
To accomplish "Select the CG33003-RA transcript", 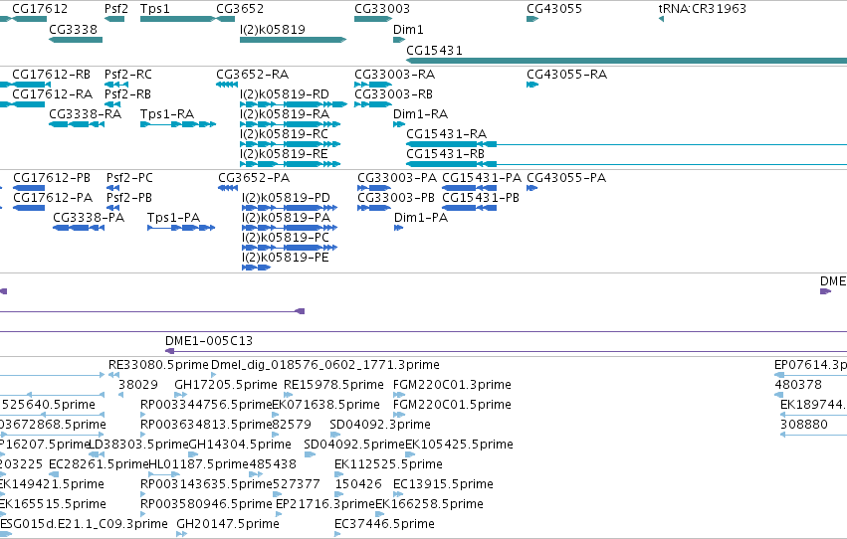I will click(373, 85).
